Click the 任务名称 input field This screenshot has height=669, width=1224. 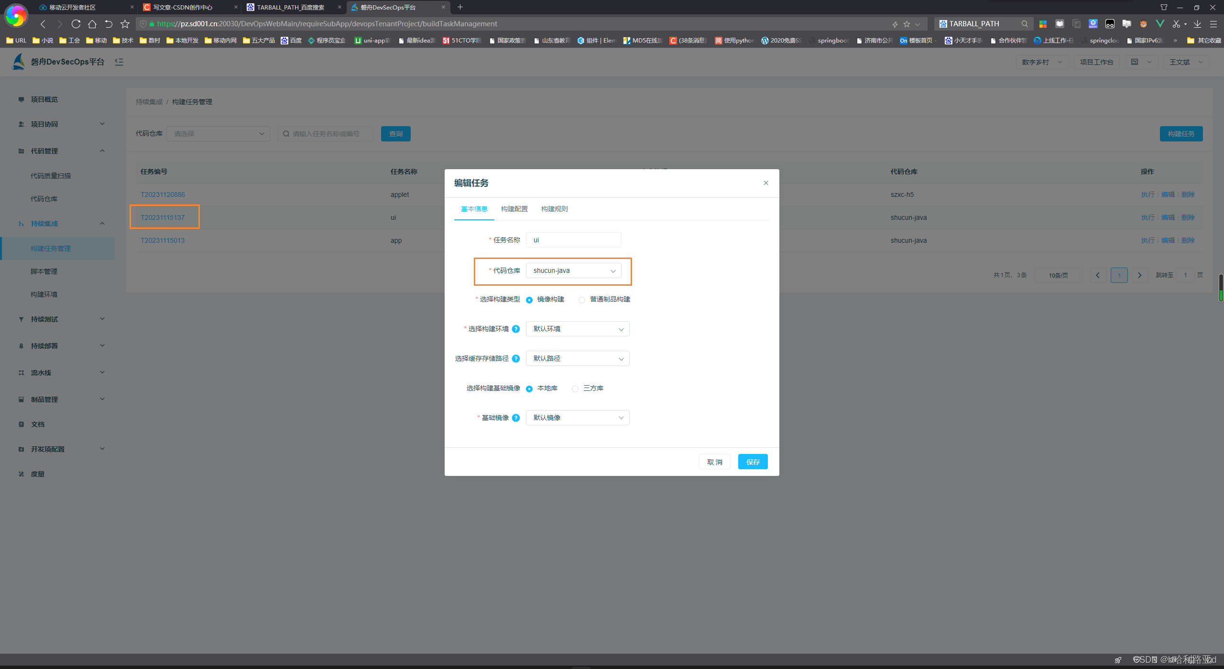(x=573, y=240)
